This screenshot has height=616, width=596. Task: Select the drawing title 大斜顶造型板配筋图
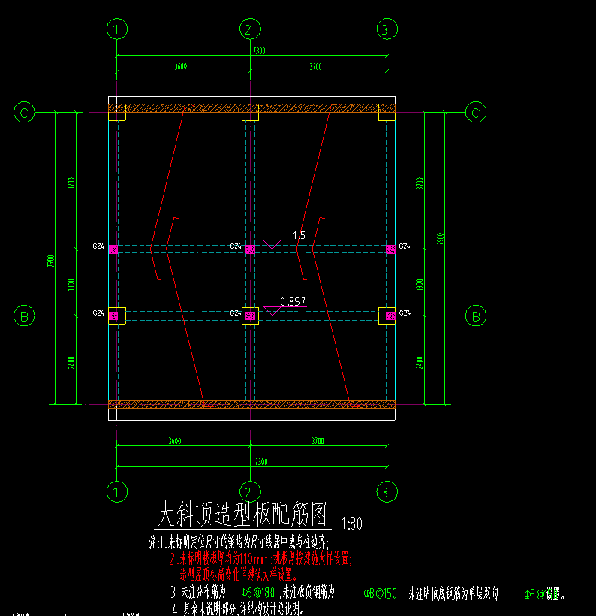[x=242, y=514]
